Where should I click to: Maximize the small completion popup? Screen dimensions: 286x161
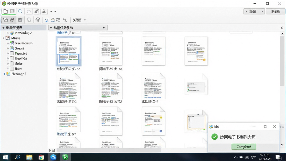coord(265,127)
